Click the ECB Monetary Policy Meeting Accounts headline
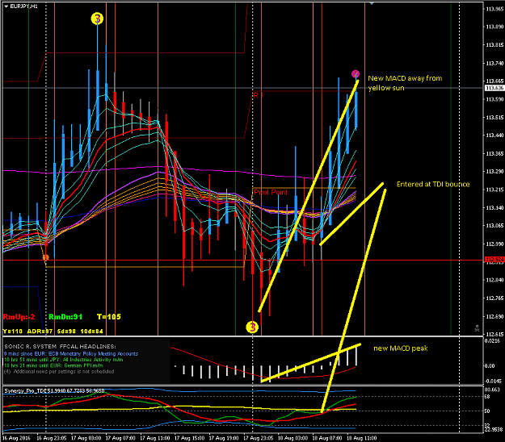The width and height of the screenshot is (505, 442). click(x=71, y=353)
